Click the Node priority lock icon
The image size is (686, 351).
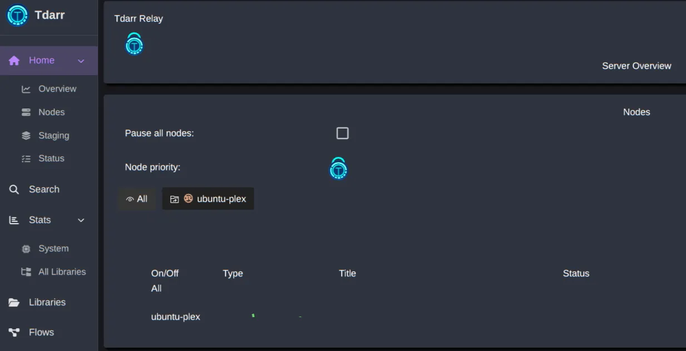(x=338, y=169)
